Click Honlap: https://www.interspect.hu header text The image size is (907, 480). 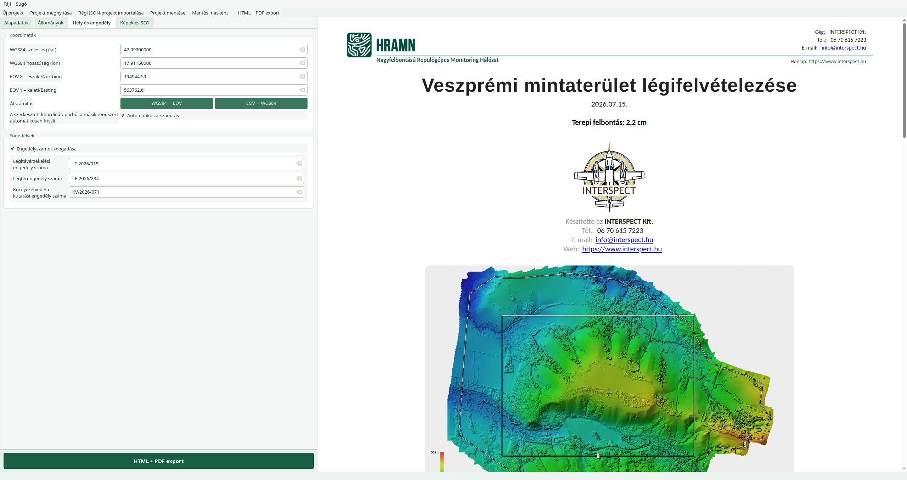click(x=828, y=61)
